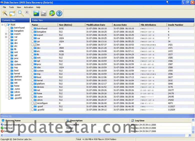This screenshot has height=141, width=195.
Task: Check the export checkbox in Contents tree
Action: (9, 34)
